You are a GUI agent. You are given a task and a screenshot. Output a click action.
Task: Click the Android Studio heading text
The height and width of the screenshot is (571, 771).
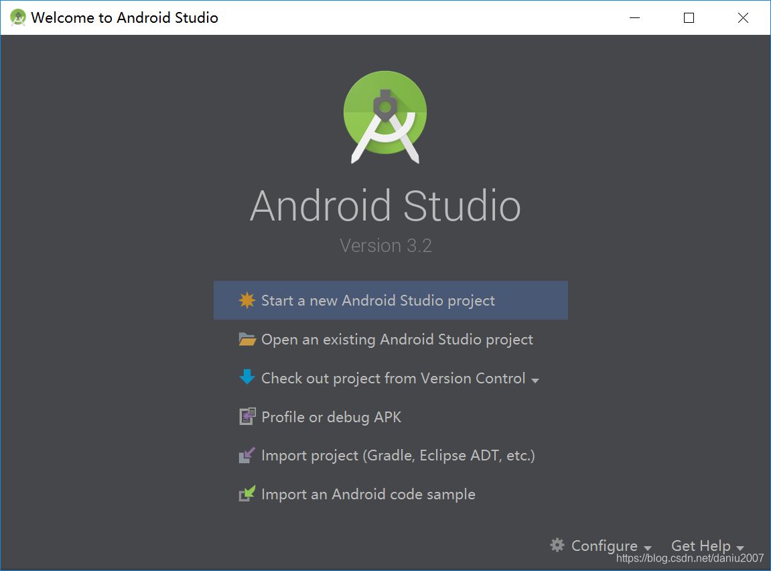pyautogui.click(x=386, y=206)
